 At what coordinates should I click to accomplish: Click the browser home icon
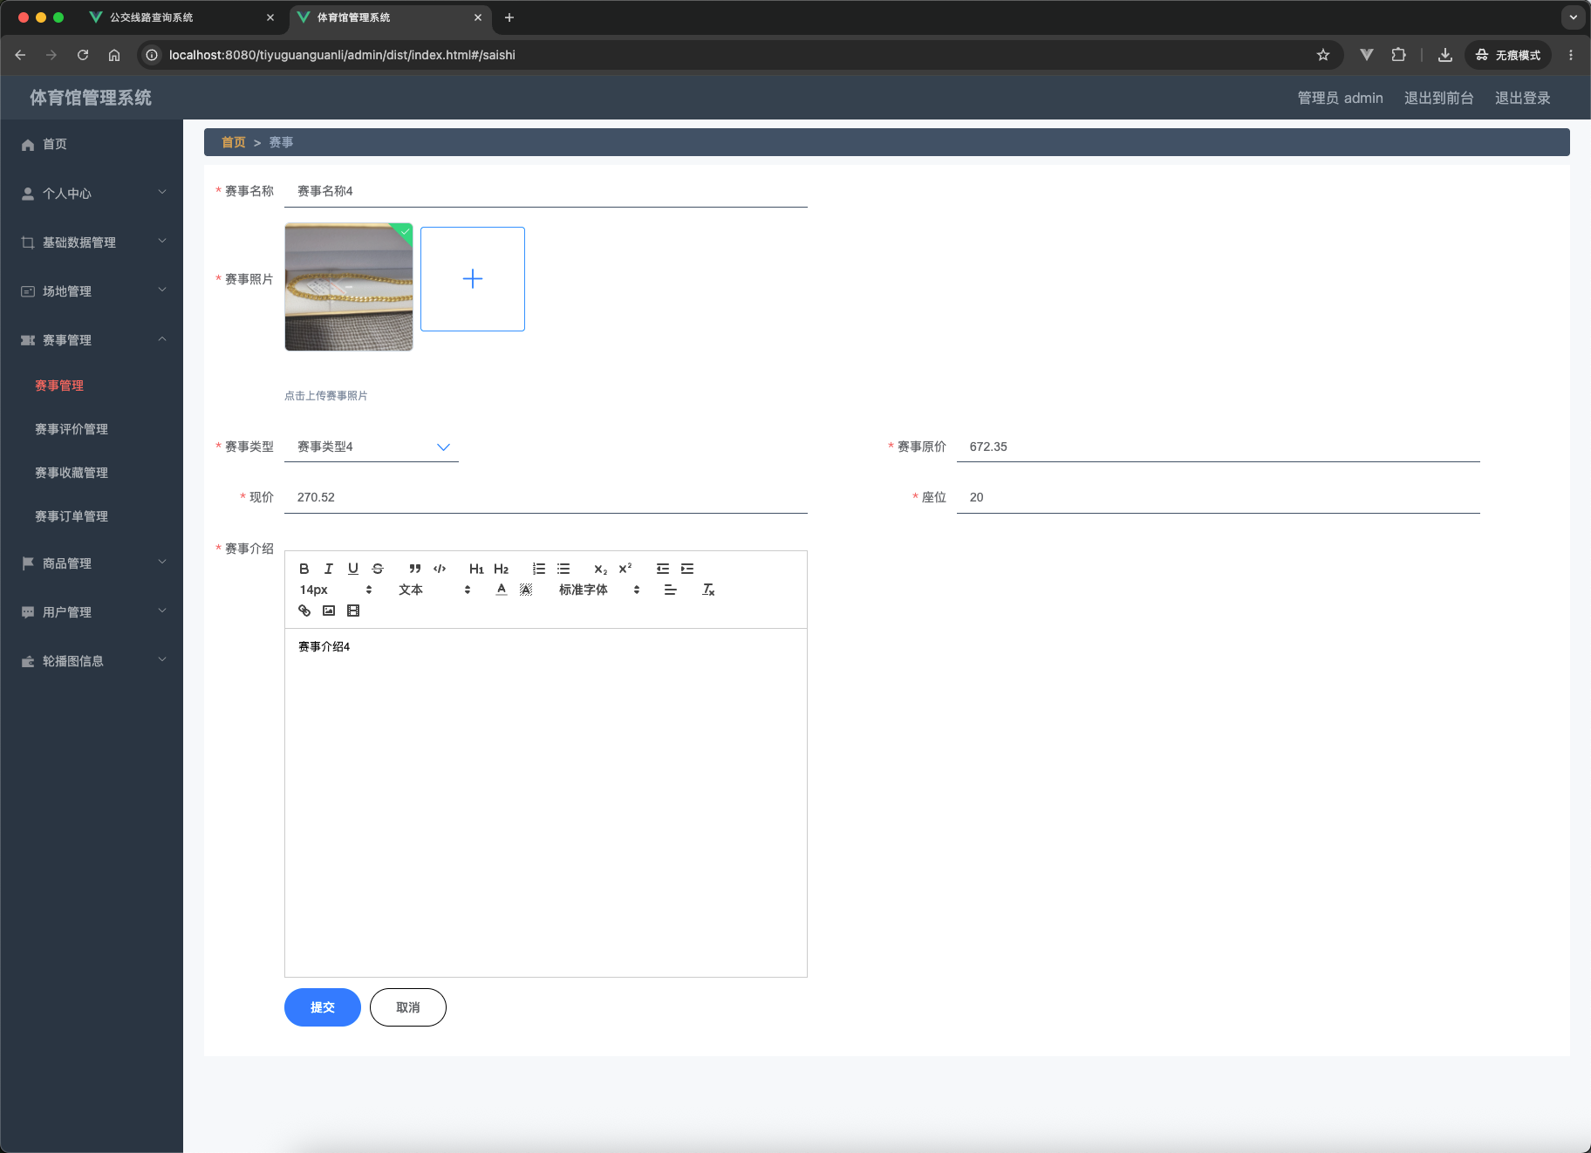pos(114,55)
